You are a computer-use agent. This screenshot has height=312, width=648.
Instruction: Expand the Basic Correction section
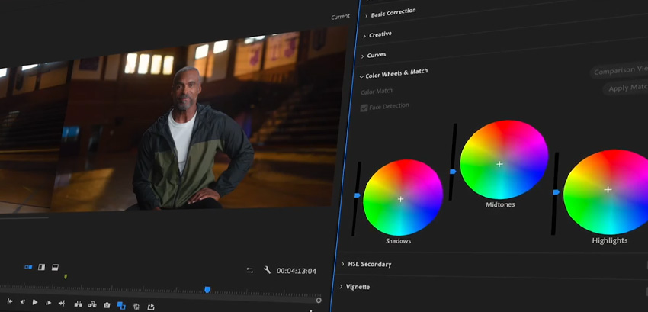366,16
